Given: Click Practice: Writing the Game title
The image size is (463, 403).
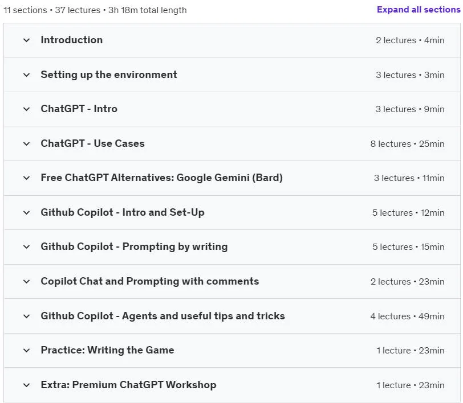Looking at the screenshot, I should 107,350.
